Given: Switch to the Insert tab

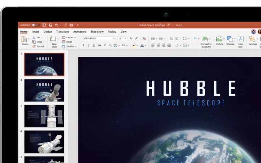Looking at the screenshot, I should [36, 32].
